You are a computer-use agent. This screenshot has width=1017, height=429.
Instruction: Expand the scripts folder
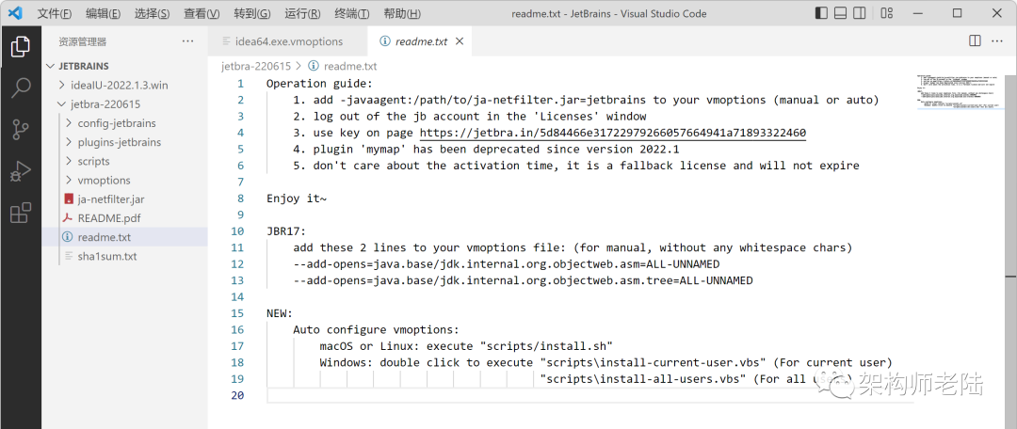70,161
